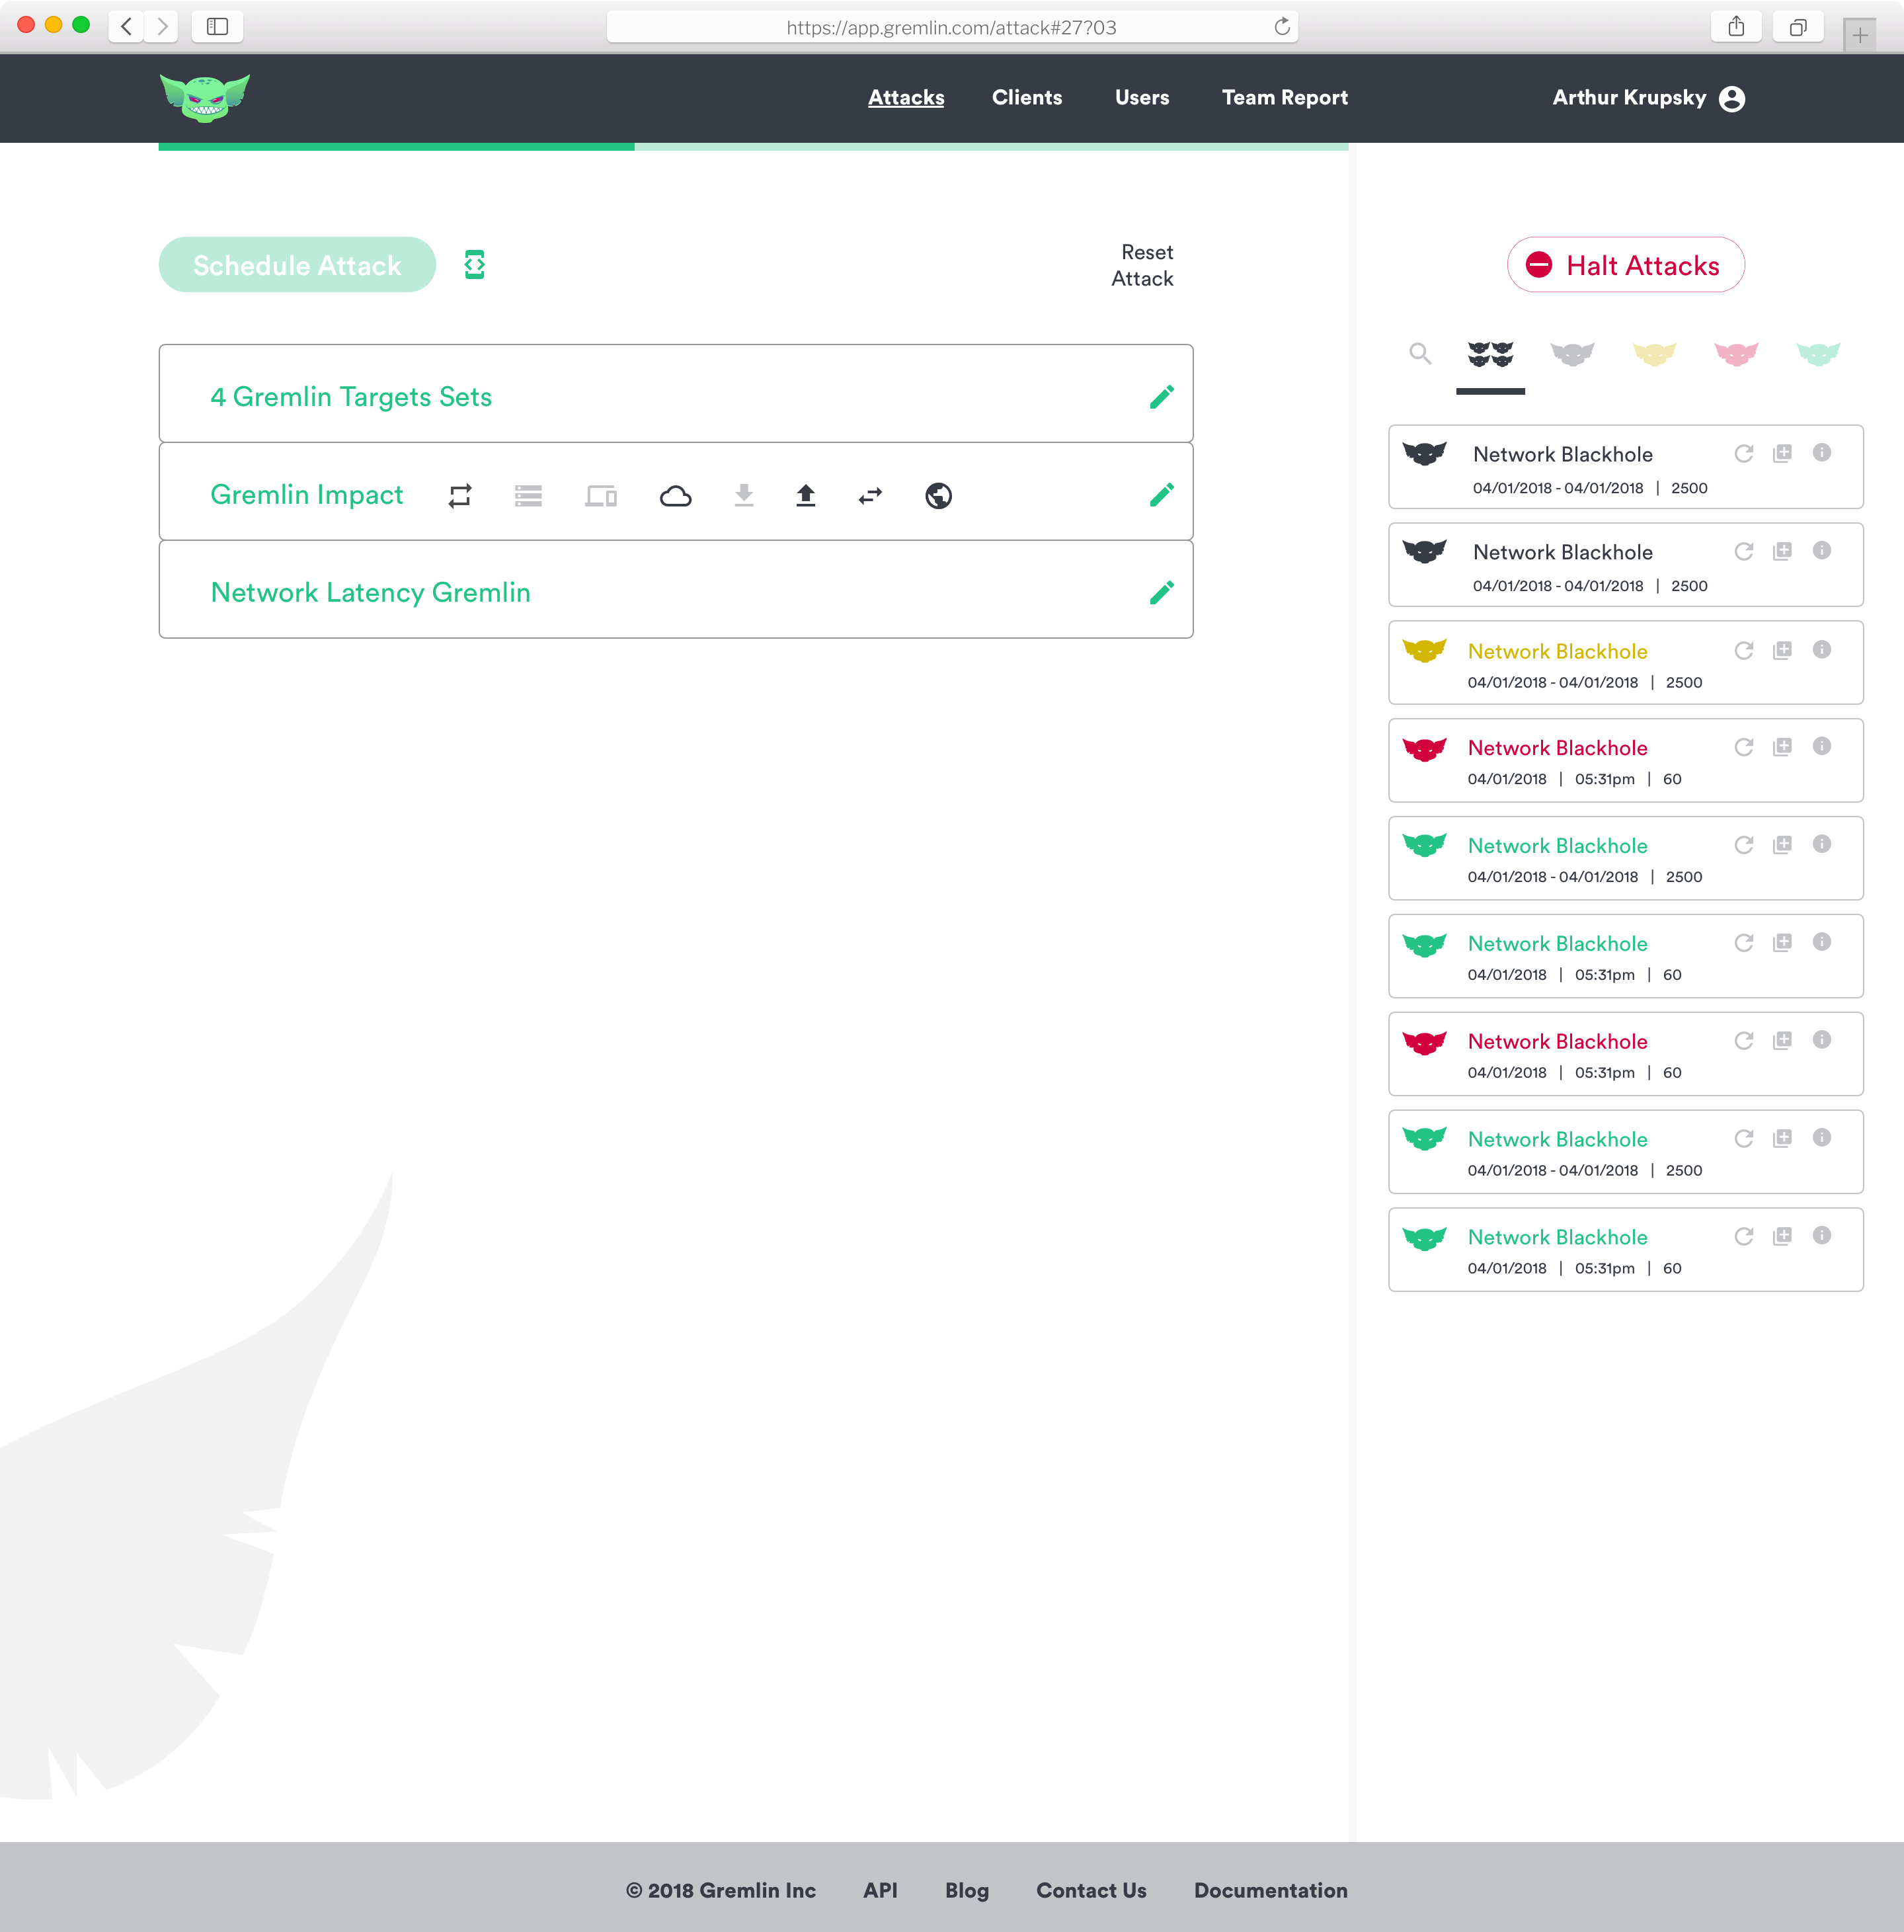Image resolution: width=1904 pixels, height=1932 pixels.
Task: Open the yellow Network Blackhole attack title
Action: coord(1557,651)
